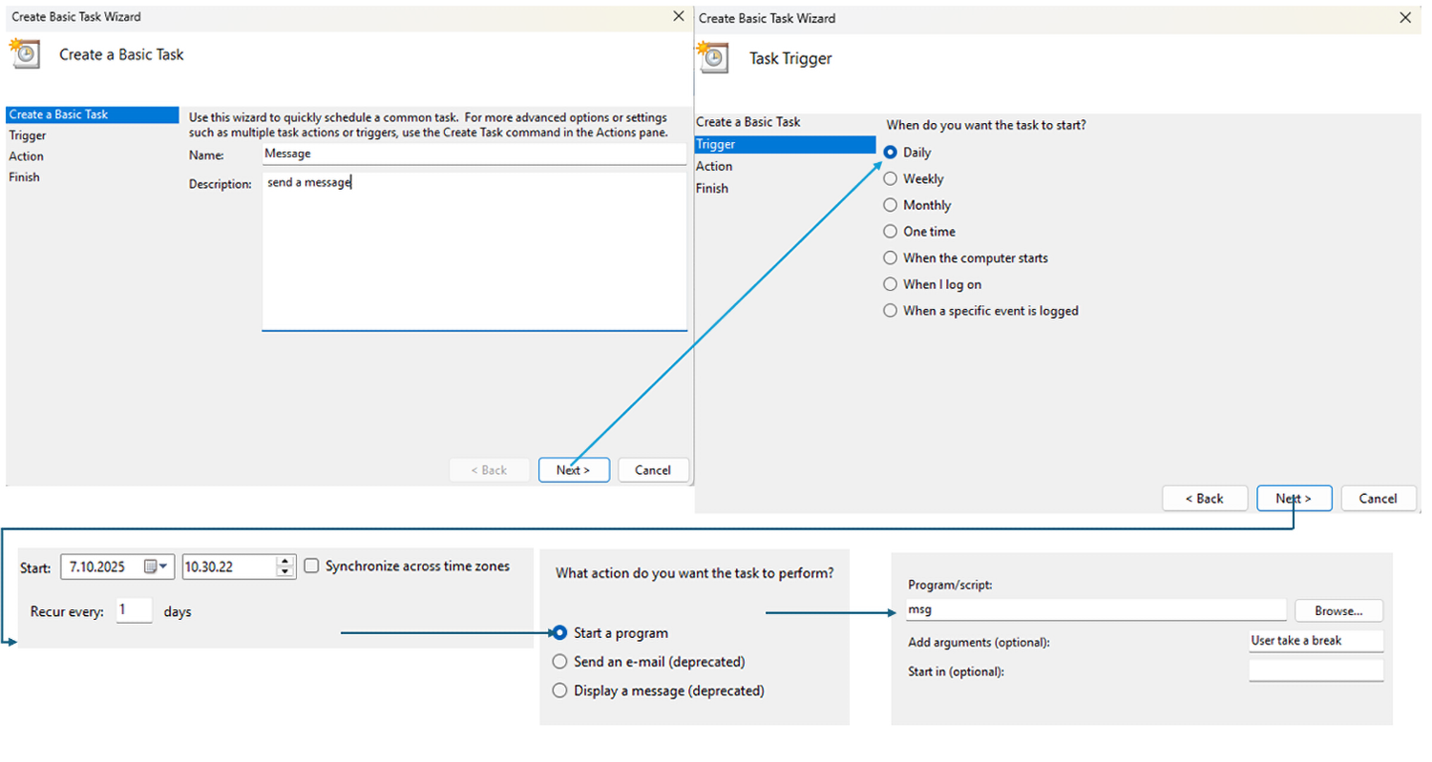Go to Action step in left wizard
This screenshot has width=1432, height=762.
26,156
